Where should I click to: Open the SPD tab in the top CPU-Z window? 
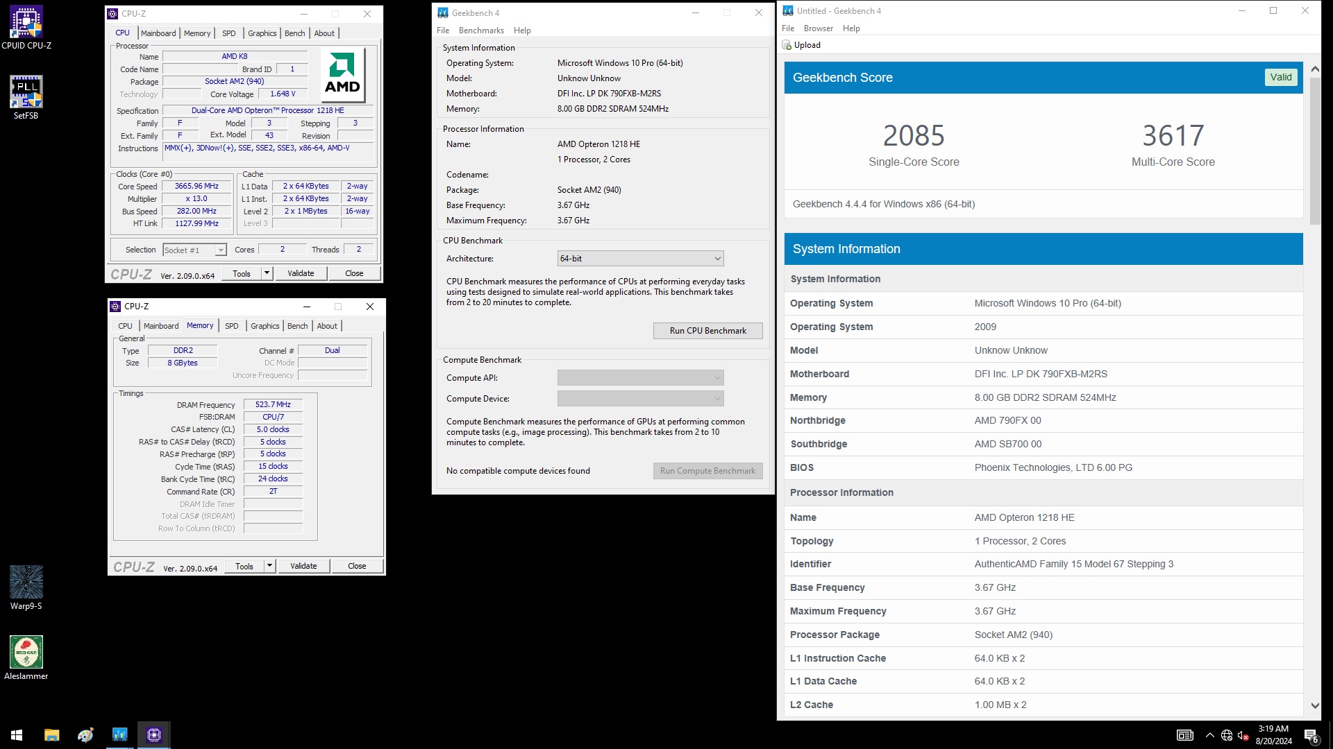click(x=229, y=33)
